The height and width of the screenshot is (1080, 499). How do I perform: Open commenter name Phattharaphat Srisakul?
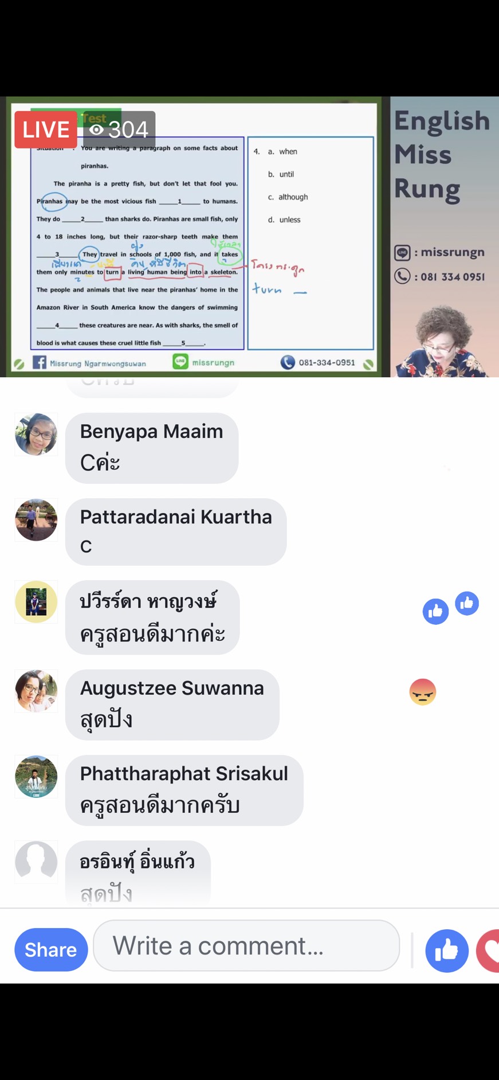pyautogui.click(x=184, y=773)
